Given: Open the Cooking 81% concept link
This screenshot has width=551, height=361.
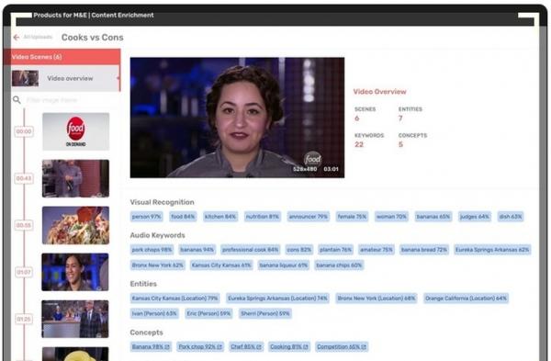Looking at the screenshot, I should 289,347.
